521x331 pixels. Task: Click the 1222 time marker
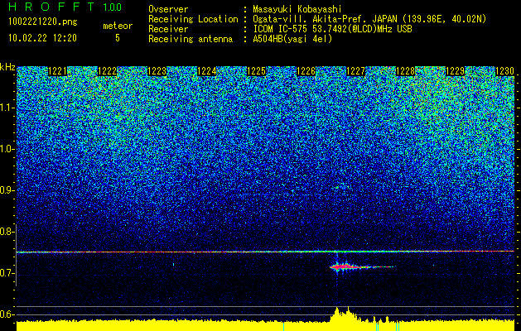pos(108,71)
